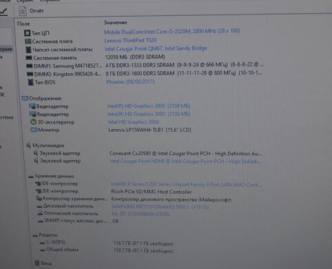Click the Отображение section monitor icon
Viewport: 332px width, 269px height.
pyautogui.click(x=25, y=99)
